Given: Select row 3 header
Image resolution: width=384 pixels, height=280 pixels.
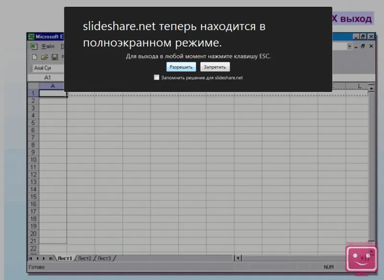Looking at the screenshot, I should (33, 108).
